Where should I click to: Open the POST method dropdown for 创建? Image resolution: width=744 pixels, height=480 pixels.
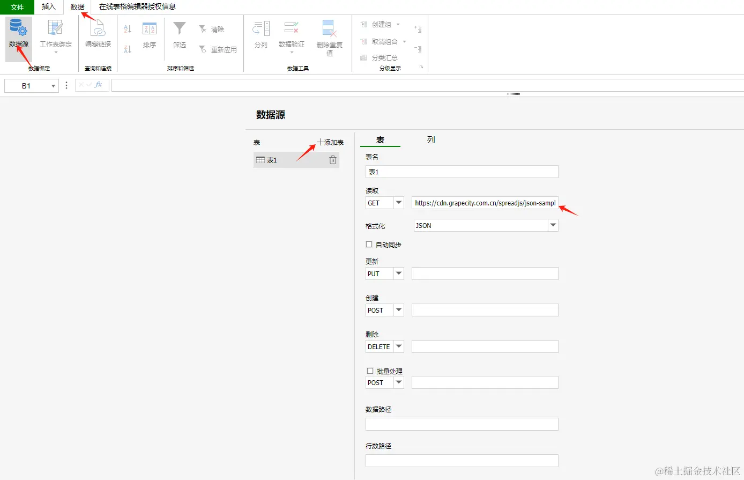click(x=399, y=310)
